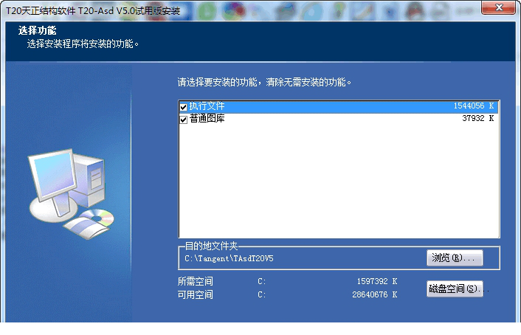Click the 选择功能 heading
Screen dimensions: 521x335
coord(37,30)
